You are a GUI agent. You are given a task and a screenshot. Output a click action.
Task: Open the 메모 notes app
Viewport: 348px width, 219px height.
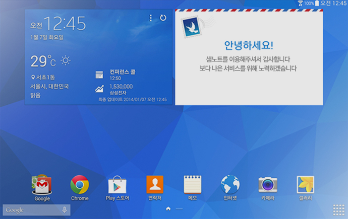193,185
